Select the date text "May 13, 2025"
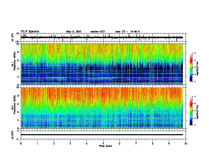 pyautogui.click(x=74, y=32)
